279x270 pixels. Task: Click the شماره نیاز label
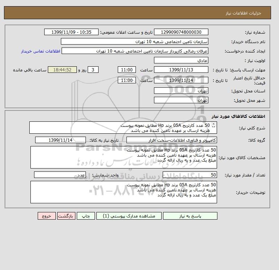pos(255,32)
